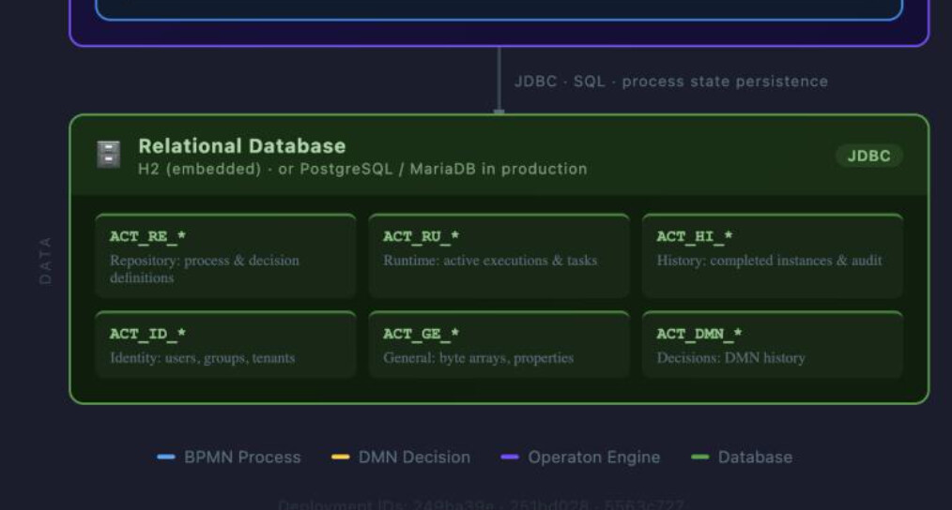Viewport: 952px width, 510px height.
Task: Open the ACT_HI_* history table card
Action: click(x=772, y=256)
